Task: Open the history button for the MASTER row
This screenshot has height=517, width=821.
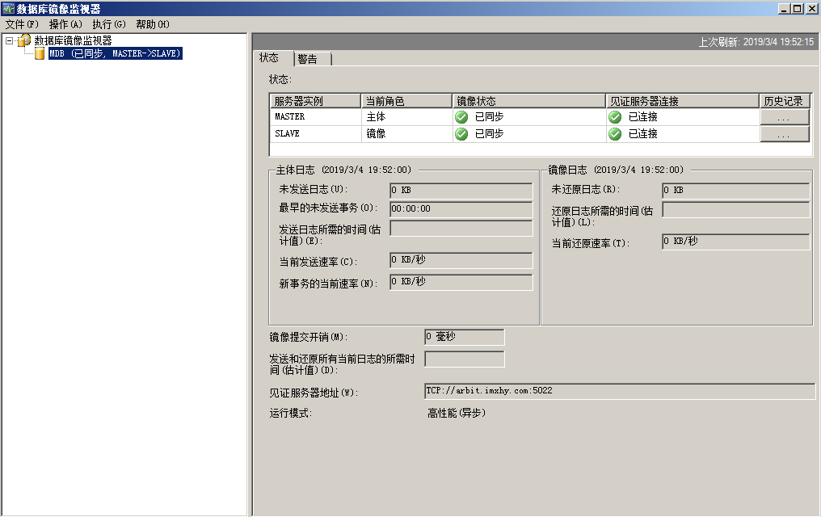Action: [784, 116]
